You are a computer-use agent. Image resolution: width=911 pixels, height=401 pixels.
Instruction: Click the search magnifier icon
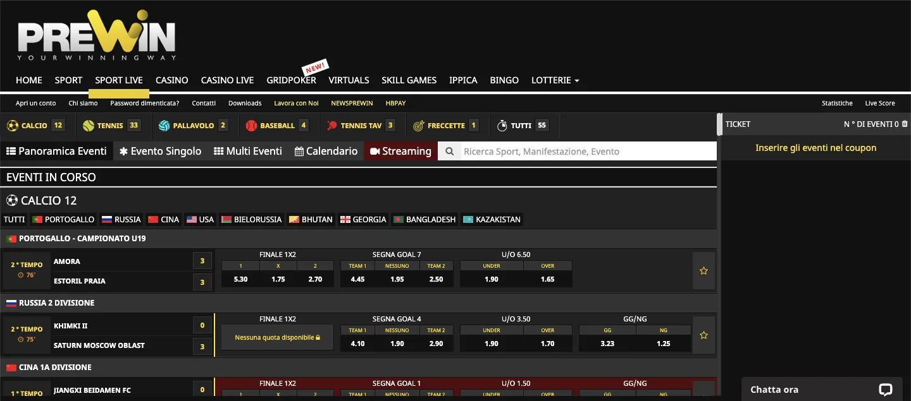(449, 151)
